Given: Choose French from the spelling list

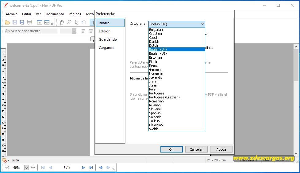Looking at the screenshot, I should (177, 65).
